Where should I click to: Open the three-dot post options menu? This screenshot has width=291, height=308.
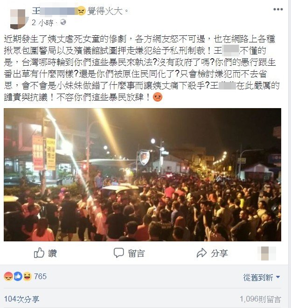tap(278, 9)
